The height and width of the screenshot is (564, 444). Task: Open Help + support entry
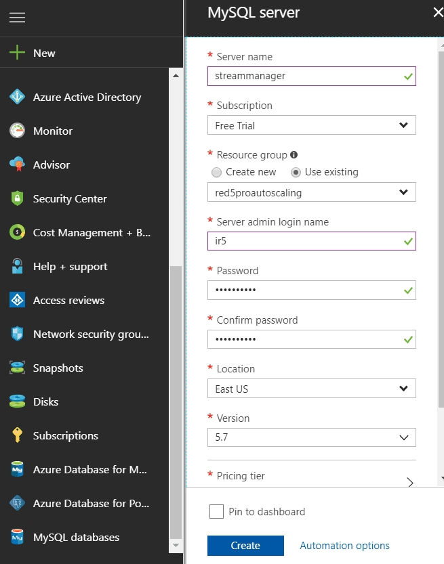[70, 267]
